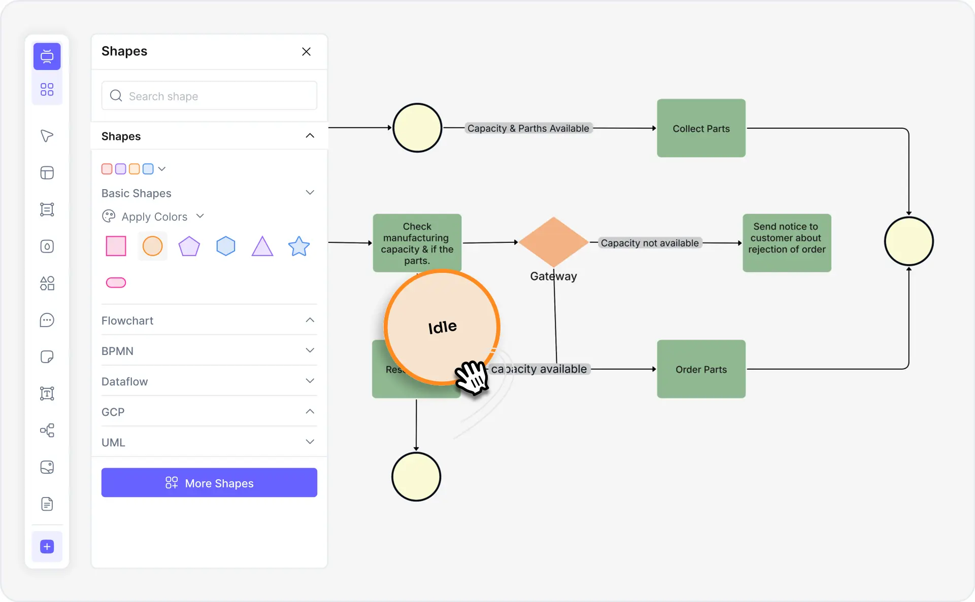
Task: Collapse the Shapes section
Action: click(310, 136)
